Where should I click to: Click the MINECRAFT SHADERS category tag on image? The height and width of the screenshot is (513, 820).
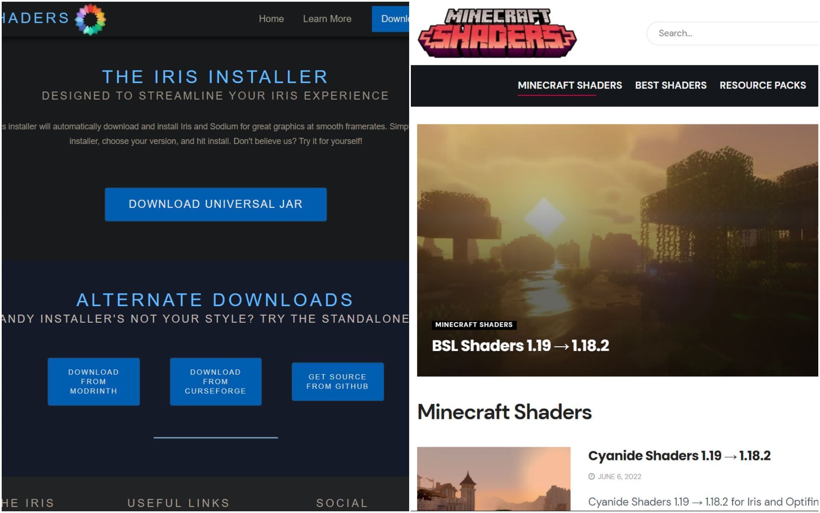click(x=474, y=324)
